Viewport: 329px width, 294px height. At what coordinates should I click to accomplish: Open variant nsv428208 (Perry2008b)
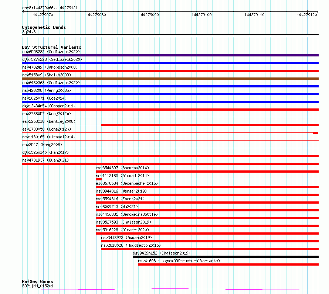pos(47,90)
